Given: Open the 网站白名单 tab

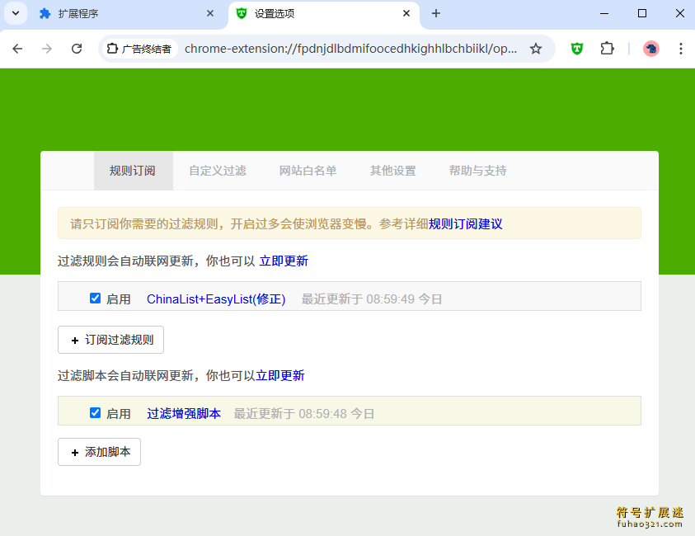Looking at the screenshot, I should 308,171.
